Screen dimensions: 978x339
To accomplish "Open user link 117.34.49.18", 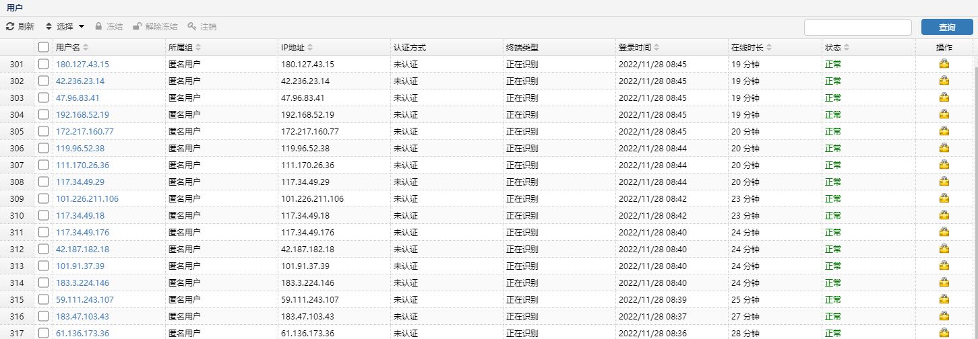I will tap(80, 216).
